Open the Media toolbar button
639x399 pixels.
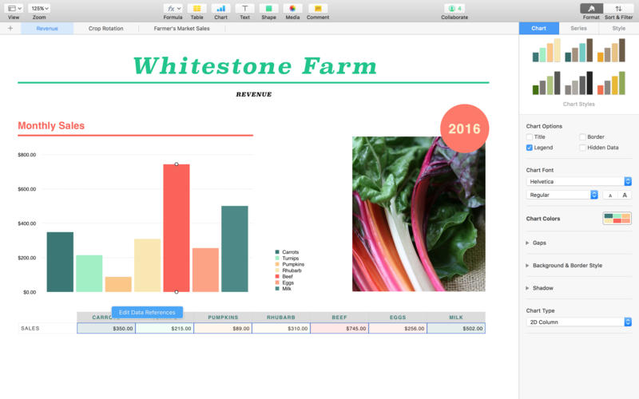click(292, 9)
